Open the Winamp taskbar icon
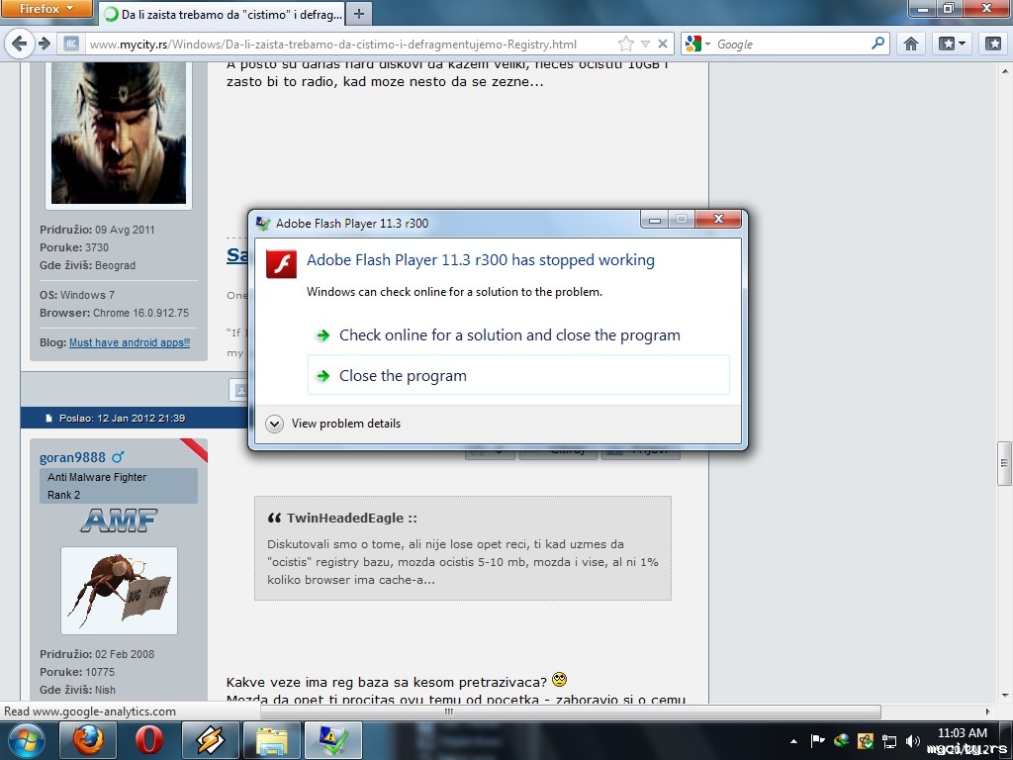Screen dimensions: 1013x760 [211, 740]
